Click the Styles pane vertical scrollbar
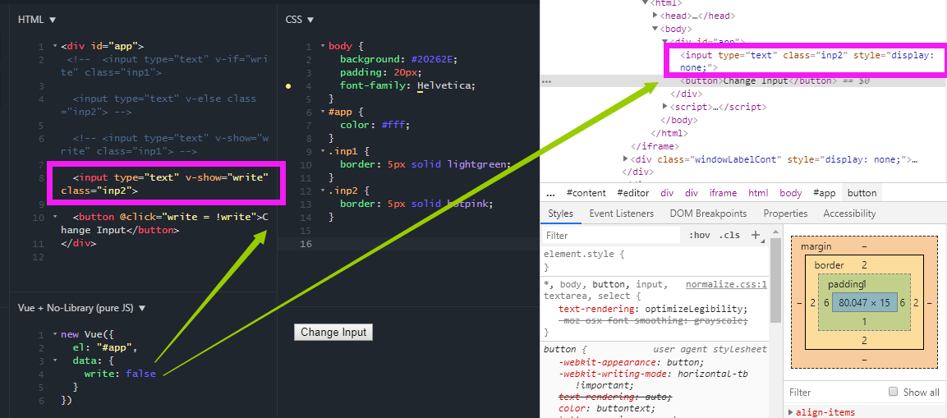 775,281
